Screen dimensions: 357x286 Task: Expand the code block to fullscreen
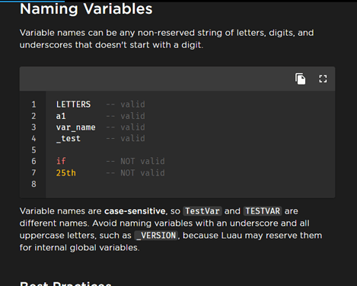point(323,79)
